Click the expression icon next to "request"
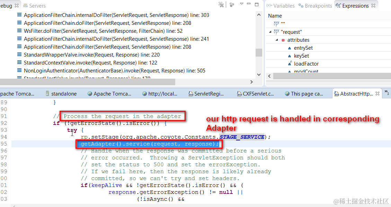Image resolution: width=391 pixels, height=207 pixels. point(276,31)
